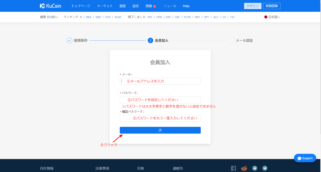
Task: Click the blue 次 button
Action: (x=160, y=130)
